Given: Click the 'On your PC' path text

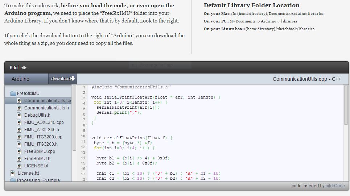Looking at the screenshot, I should 250,21.
